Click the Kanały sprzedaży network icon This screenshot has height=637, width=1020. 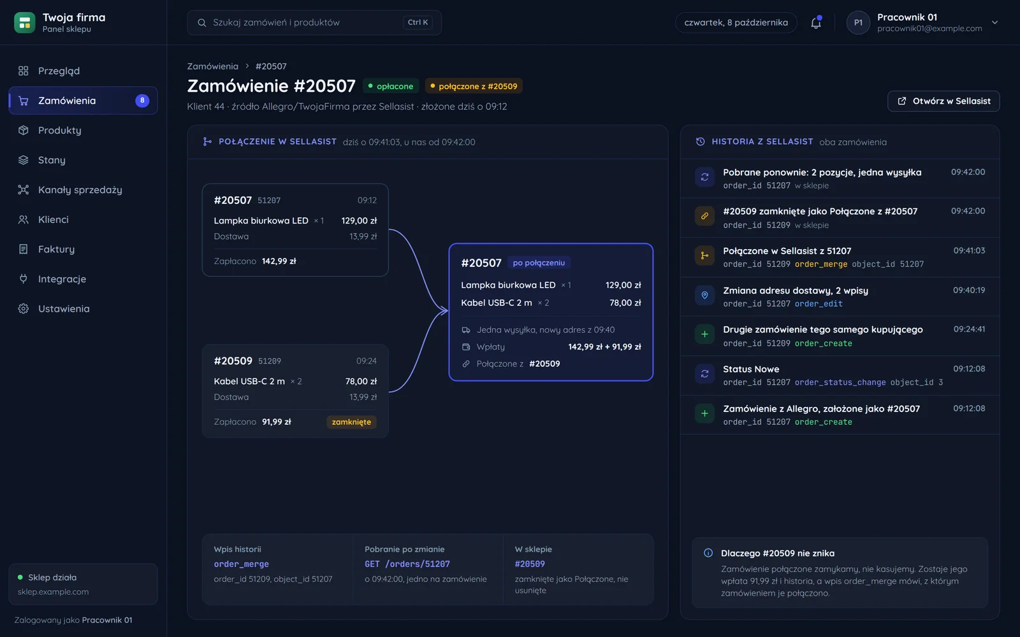point(24,190)
